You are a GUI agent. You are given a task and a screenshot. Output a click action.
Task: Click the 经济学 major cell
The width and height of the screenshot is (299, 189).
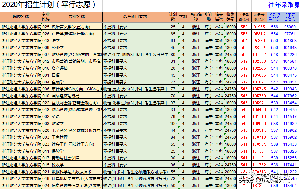[77, 47]
